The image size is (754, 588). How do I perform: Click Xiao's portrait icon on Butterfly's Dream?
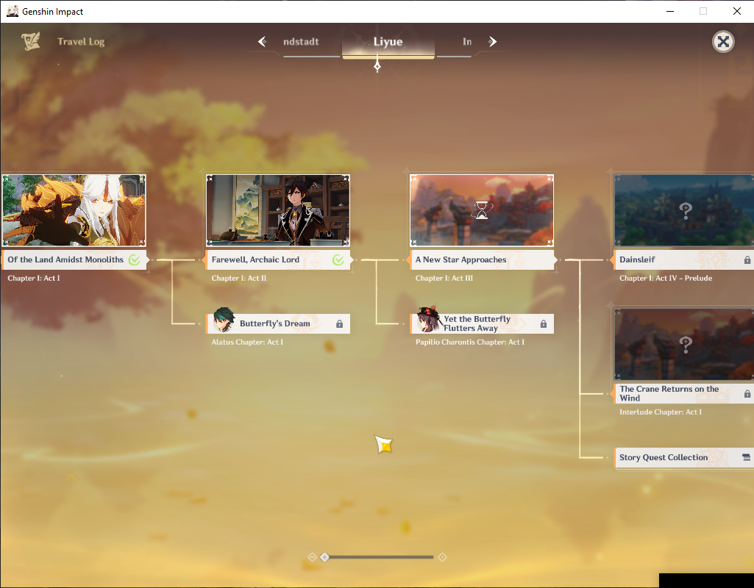pos(224,320)
